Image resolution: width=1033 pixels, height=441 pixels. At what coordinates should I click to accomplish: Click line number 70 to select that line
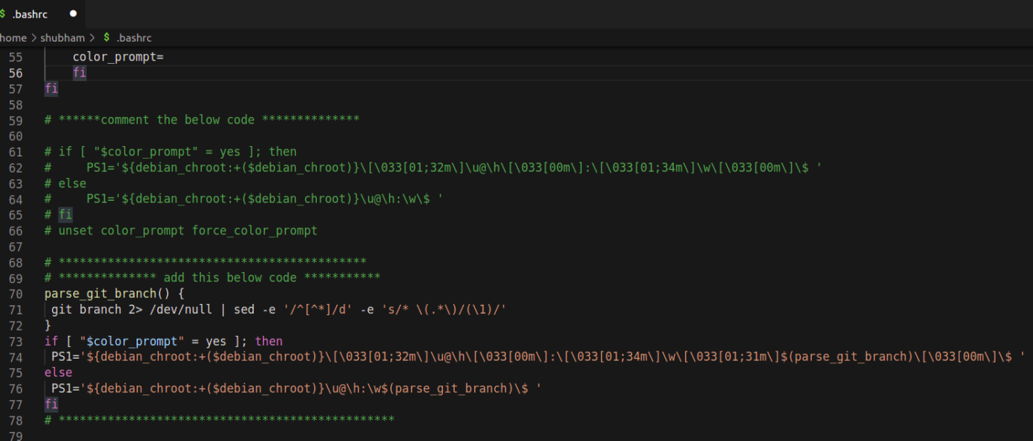point(16,294)
